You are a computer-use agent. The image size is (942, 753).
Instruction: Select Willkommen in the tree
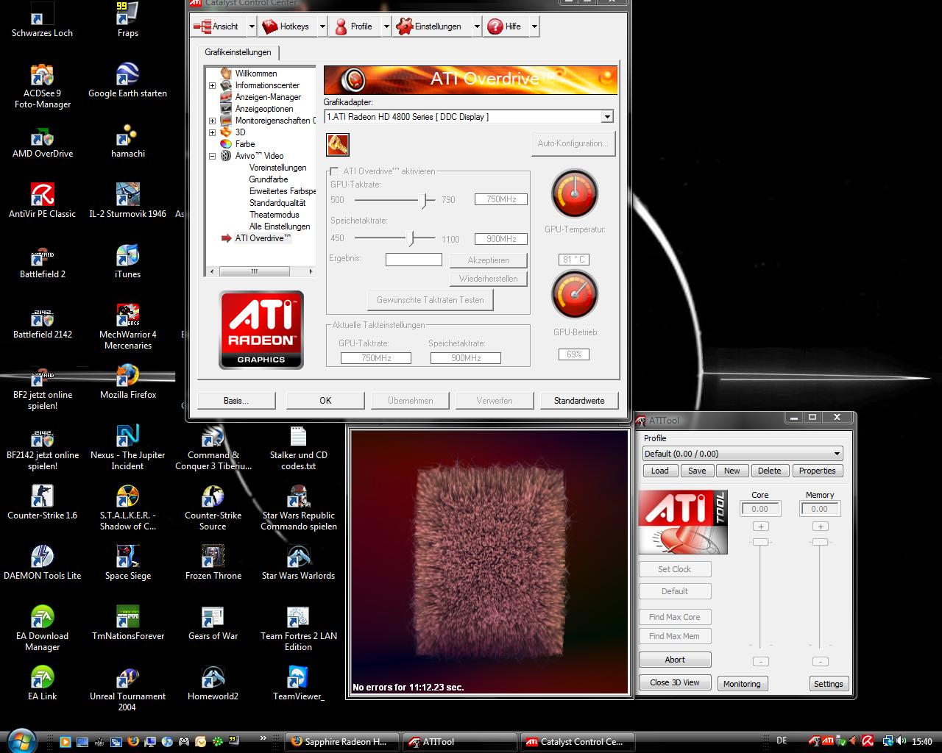click(x=256, y=74)
